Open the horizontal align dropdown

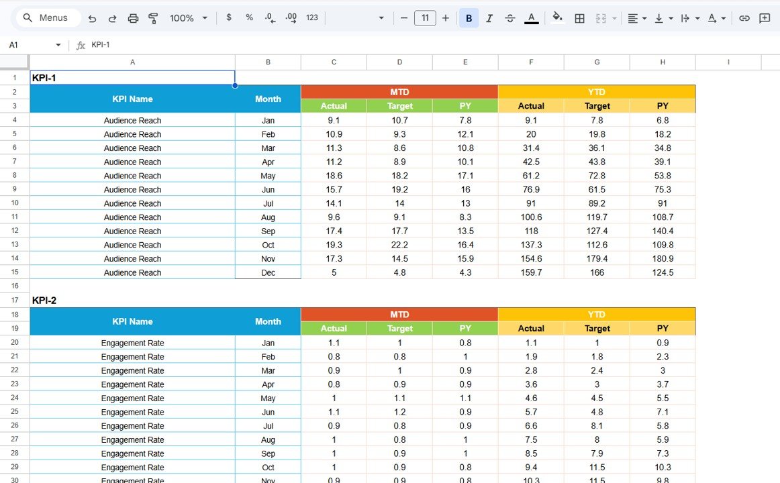pyautogui.click(x=636, y=18)
